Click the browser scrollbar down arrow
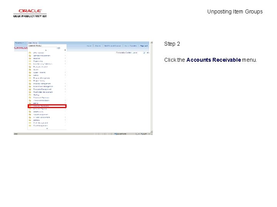 click(152, 131)
